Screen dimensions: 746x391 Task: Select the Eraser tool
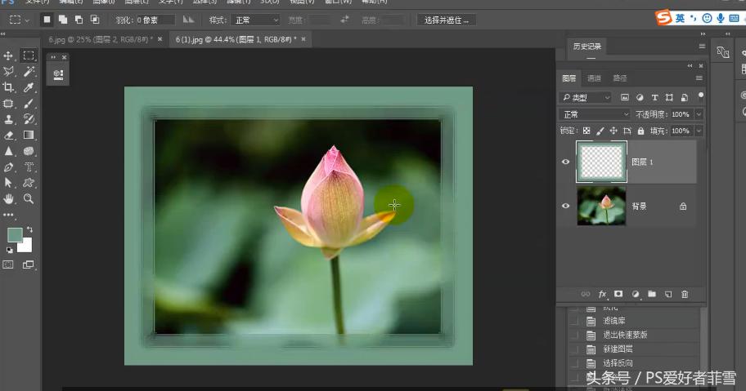tap(8, 136)
